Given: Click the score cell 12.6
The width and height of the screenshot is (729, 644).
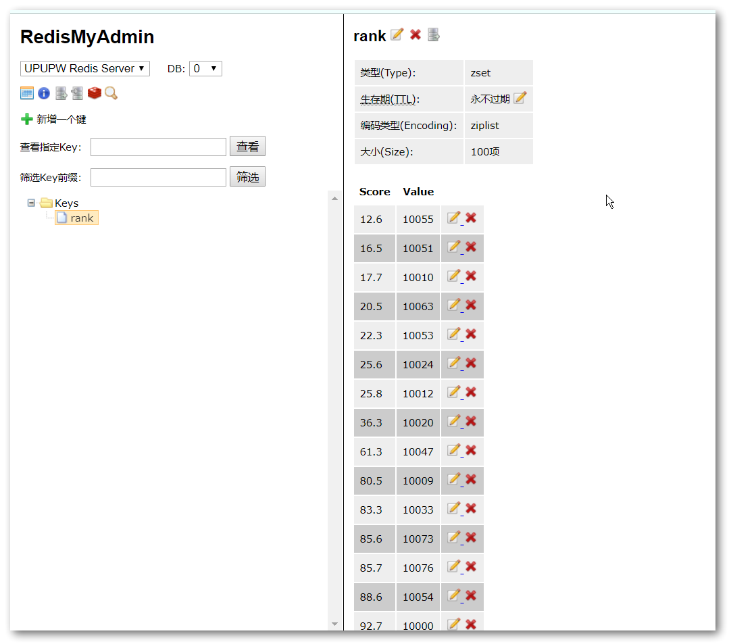Looking at the screenshot, I should pyautogui.click(x=375, y=219).
